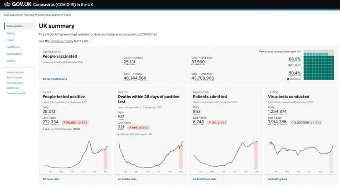
Task: Click the red cases increase arrow badge
Action: (75, 122)
